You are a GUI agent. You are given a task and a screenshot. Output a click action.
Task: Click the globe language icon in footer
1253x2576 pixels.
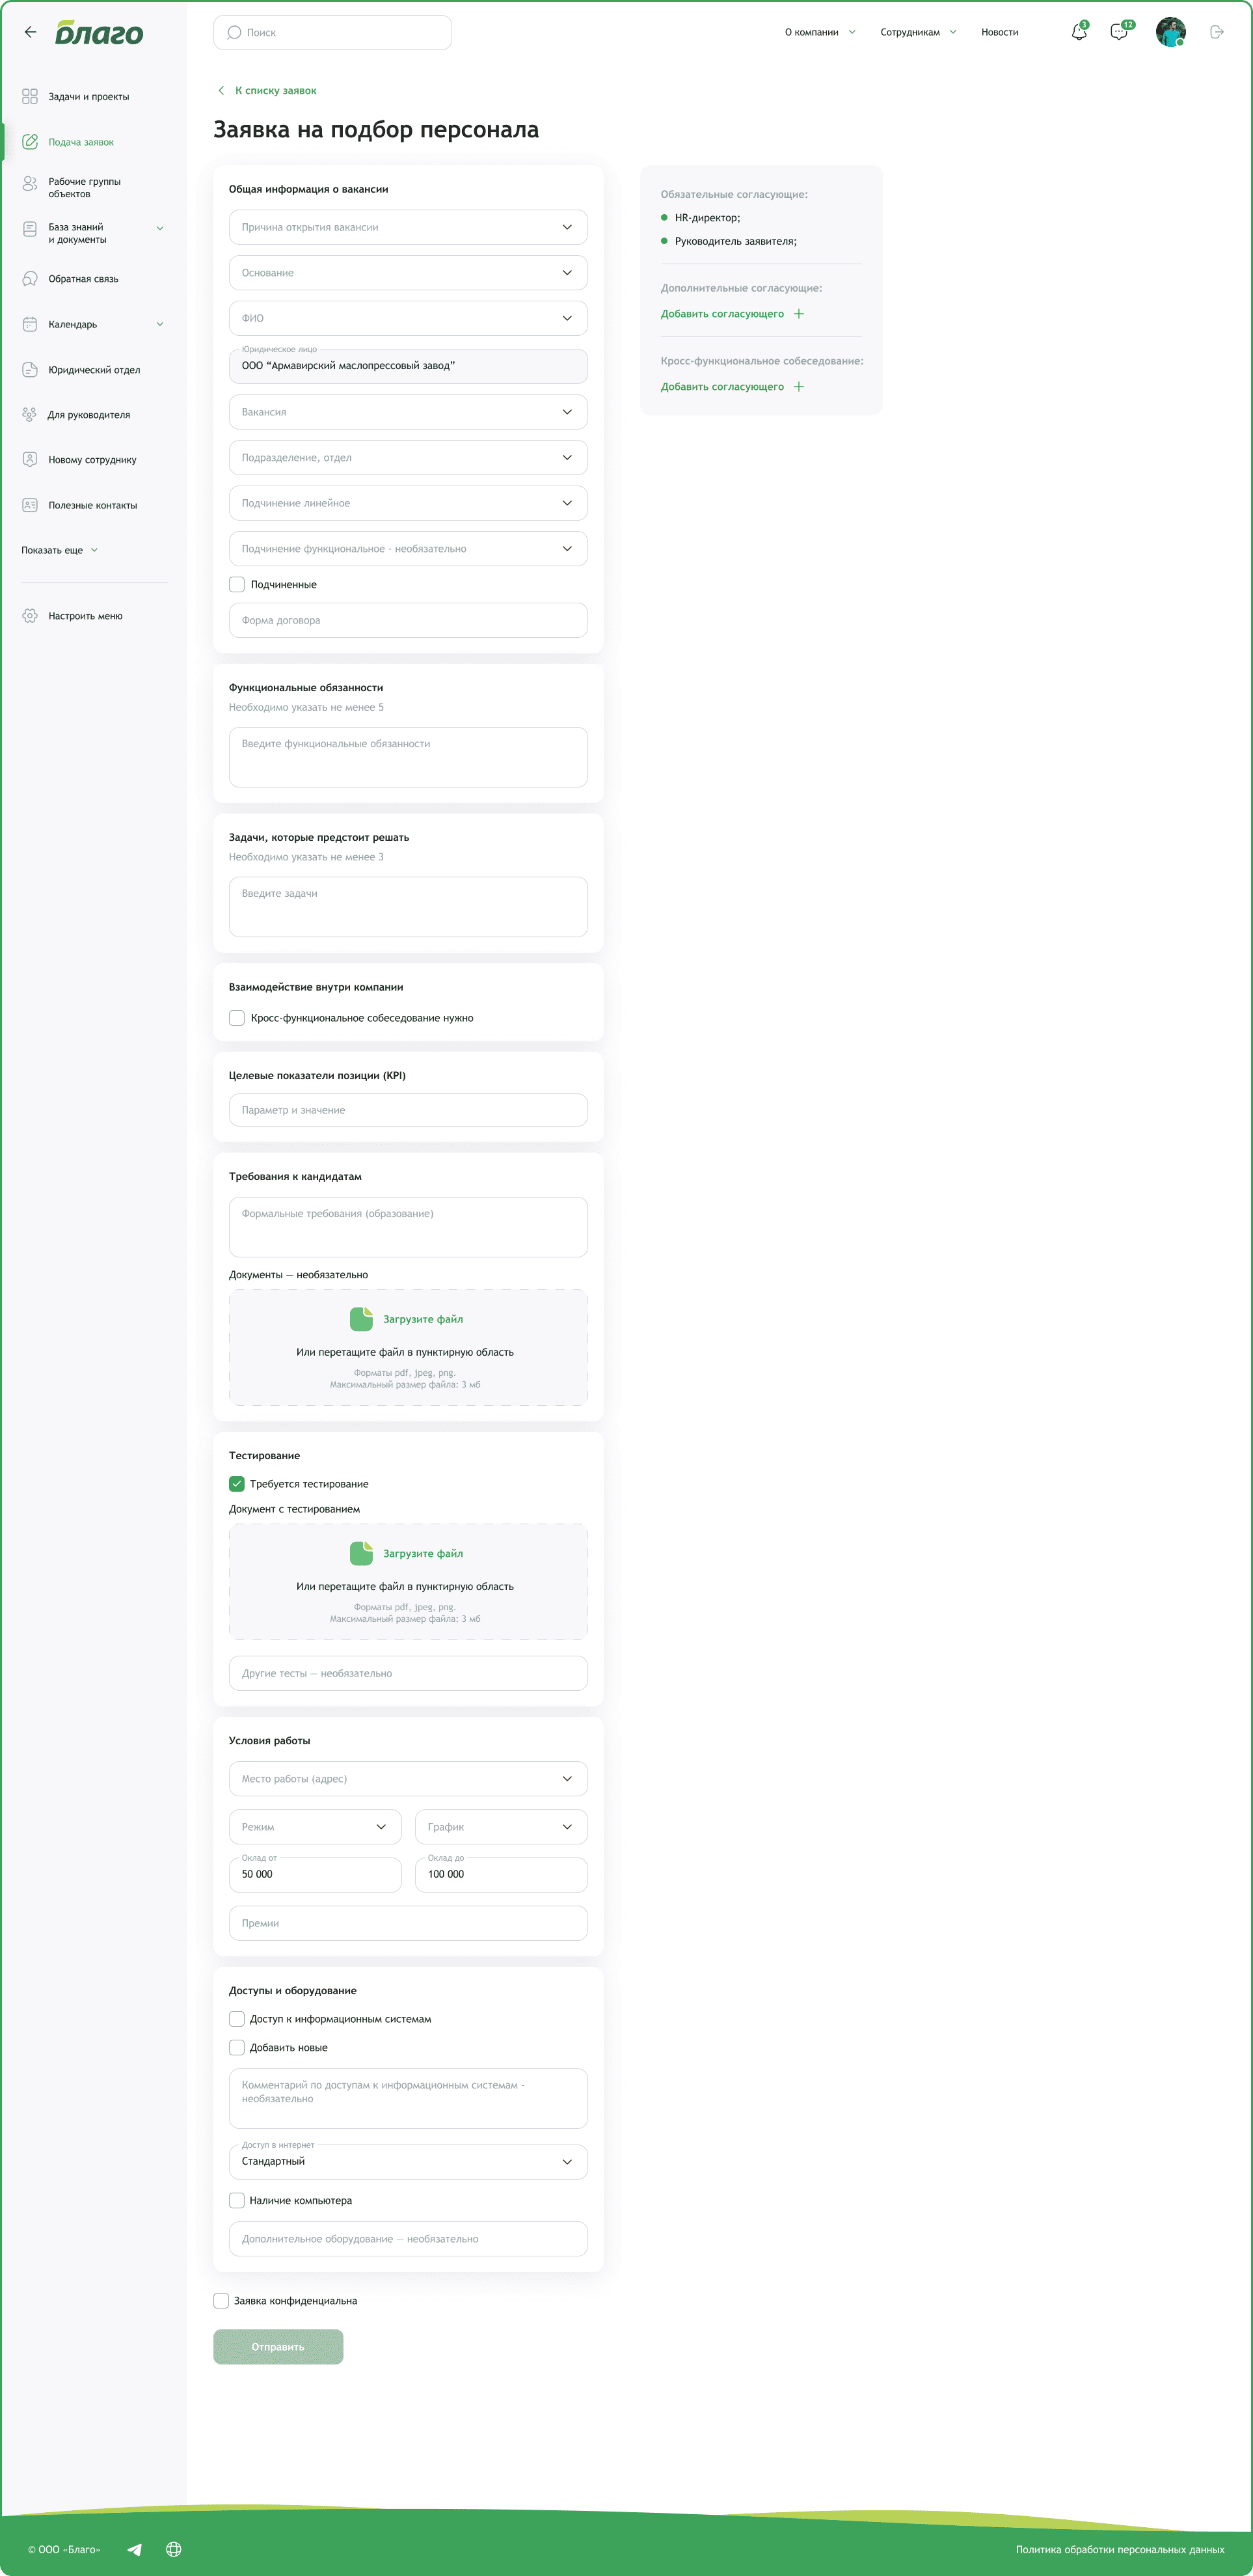pyautogui.click(x=174, y=2549)
